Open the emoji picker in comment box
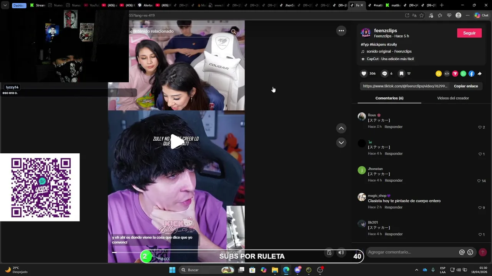 click(x=470, y=252)
